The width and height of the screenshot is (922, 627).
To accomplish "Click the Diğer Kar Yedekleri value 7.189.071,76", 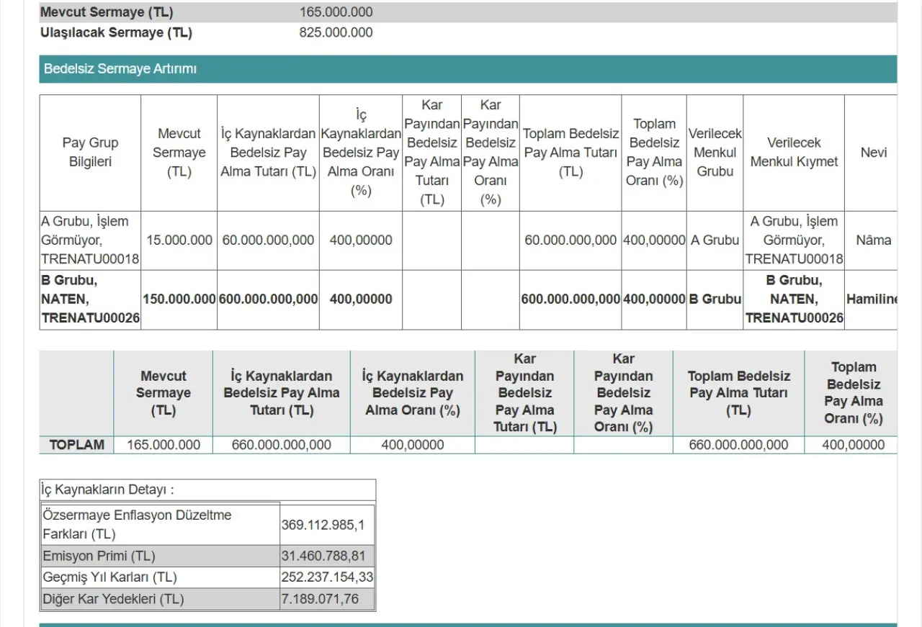I will click(320, 599).
